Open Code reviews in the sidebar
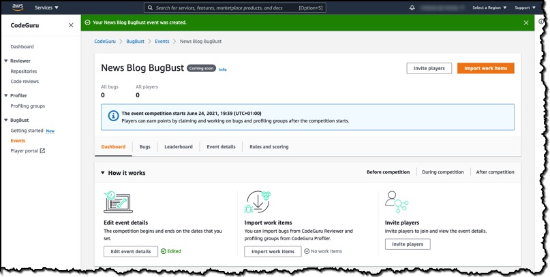550x277 pixels. (x=25, y=81)
